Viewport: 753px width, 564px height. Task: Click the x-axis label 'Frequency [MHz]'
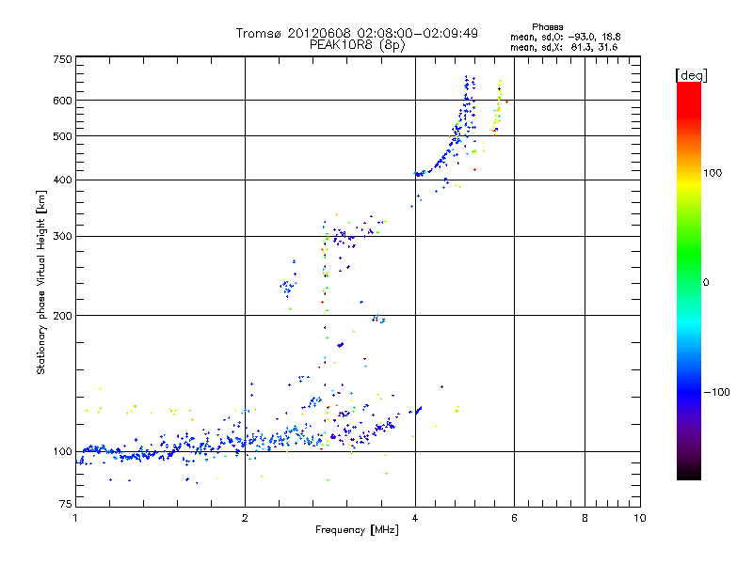(357, 530)
